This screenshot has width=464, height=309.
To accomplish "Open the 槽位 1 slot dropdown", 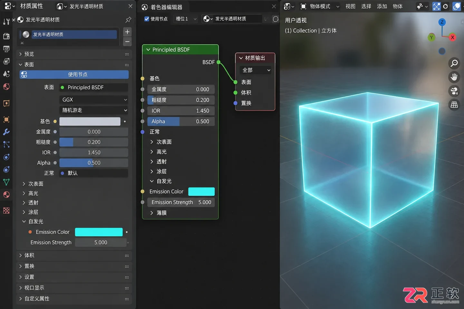I will (186, 19).
